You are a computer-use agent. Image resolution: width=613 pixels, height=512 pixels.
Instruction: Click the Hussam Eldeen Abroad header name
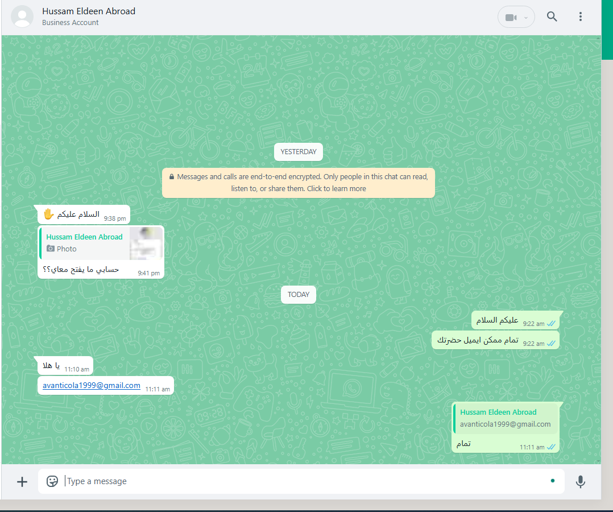[x=89, y=11]
